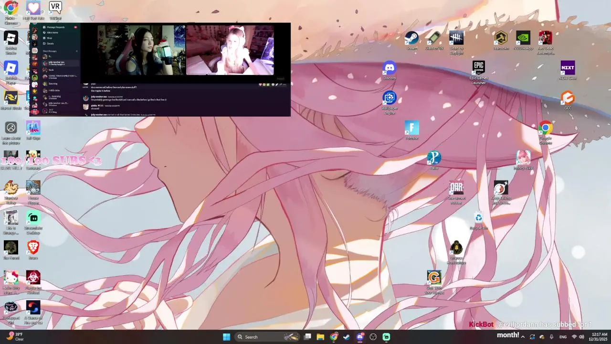
Task: Open the Half Past Fate desktop icon
Action: (33, 11)
